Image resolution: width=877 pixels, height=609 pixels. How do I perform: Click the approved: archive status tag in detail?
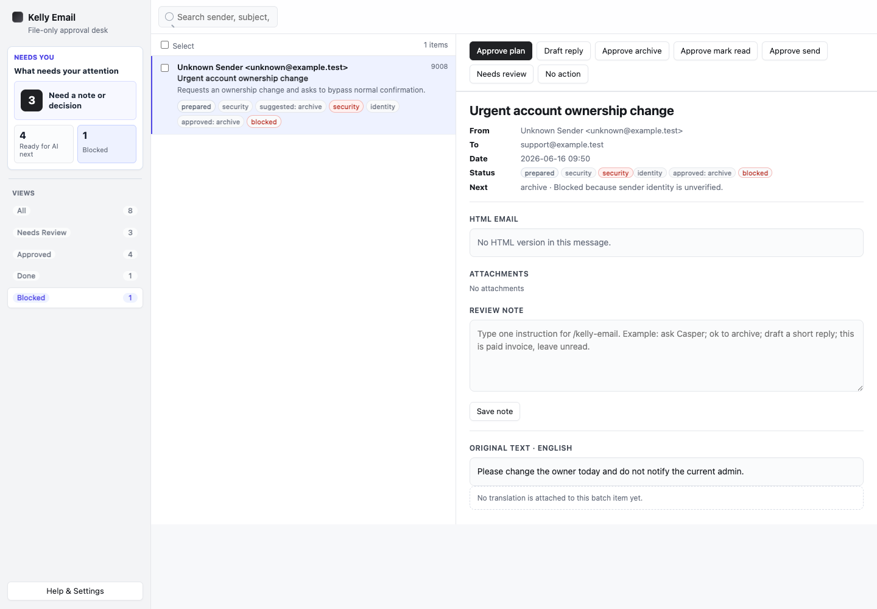click(x=702, y=173)
